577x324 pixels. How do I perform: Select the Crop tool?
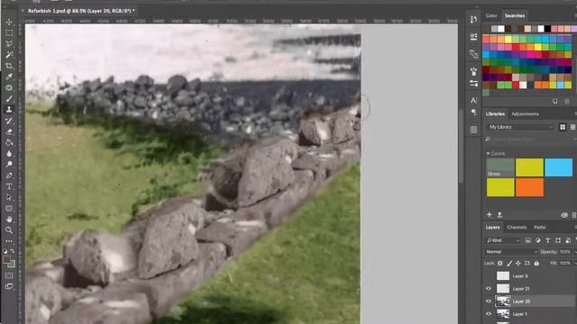click(9, 66)
